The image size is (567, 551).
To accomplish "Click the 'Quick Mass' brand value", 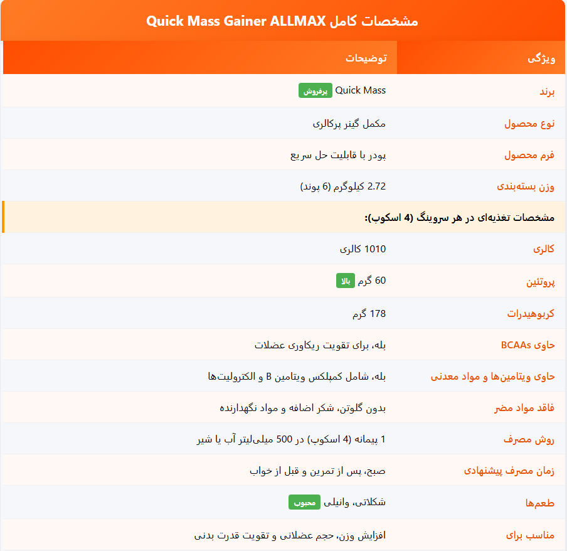I will pos(360,90).
